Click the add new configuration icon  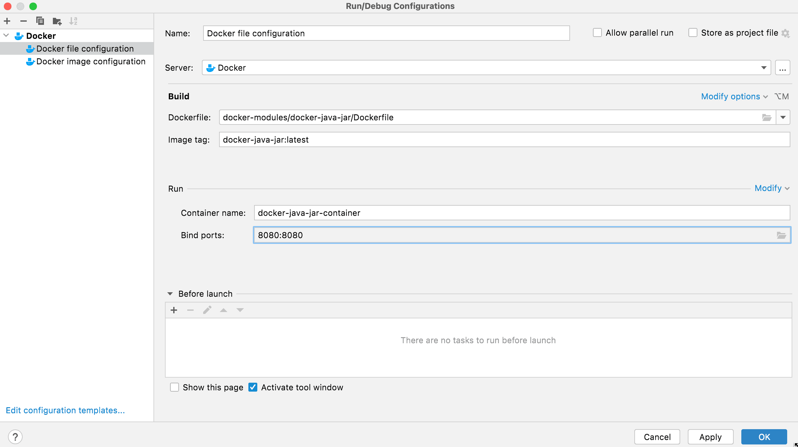click(8, 21)
